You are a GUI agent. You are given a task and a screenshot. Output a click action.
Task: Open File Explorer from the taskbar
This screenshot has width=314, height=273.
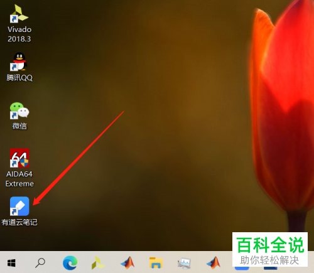(156, 263)
